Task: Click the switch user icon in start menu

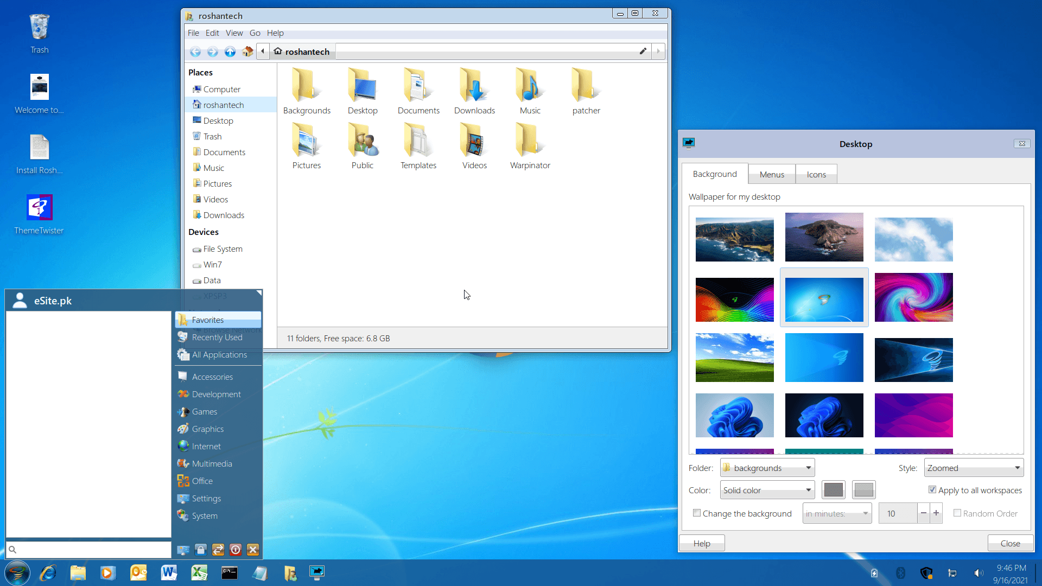Action: point(218,550)
